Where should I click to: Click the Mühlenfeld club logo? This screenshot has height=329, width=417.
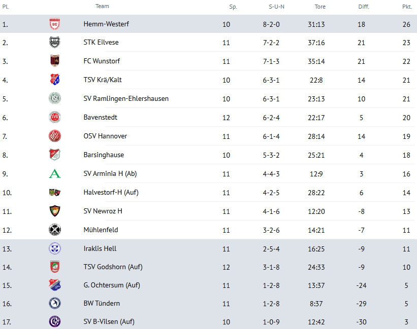click(54, 230)
